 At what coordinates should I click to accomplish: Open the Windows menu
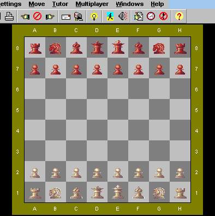(x=130, y=4)
